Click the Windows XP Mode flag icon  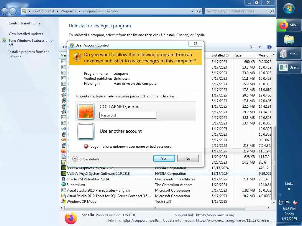(64, 201)
